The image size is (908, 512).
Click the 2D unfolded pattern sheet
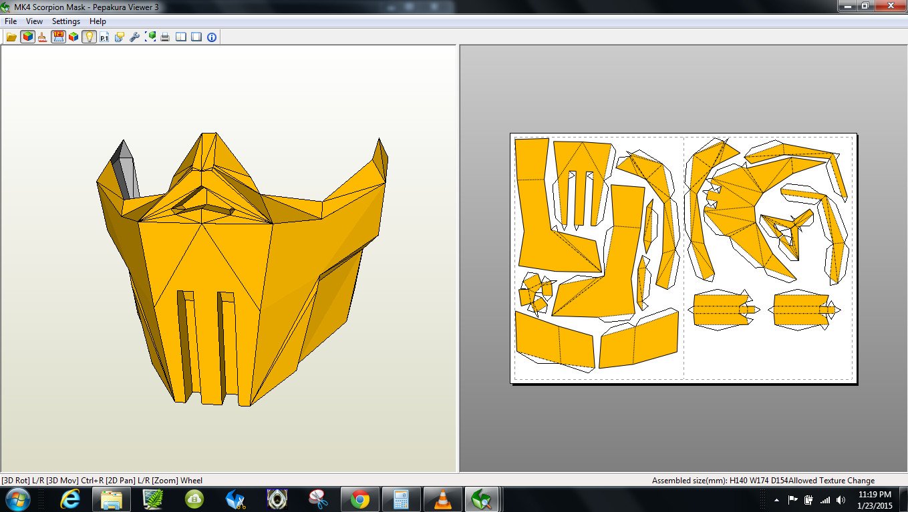tap(684, 258)
